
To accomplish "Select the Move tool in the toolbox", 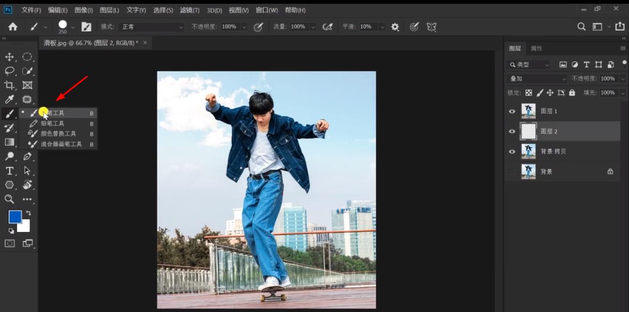I will click(x=9, y=57).
